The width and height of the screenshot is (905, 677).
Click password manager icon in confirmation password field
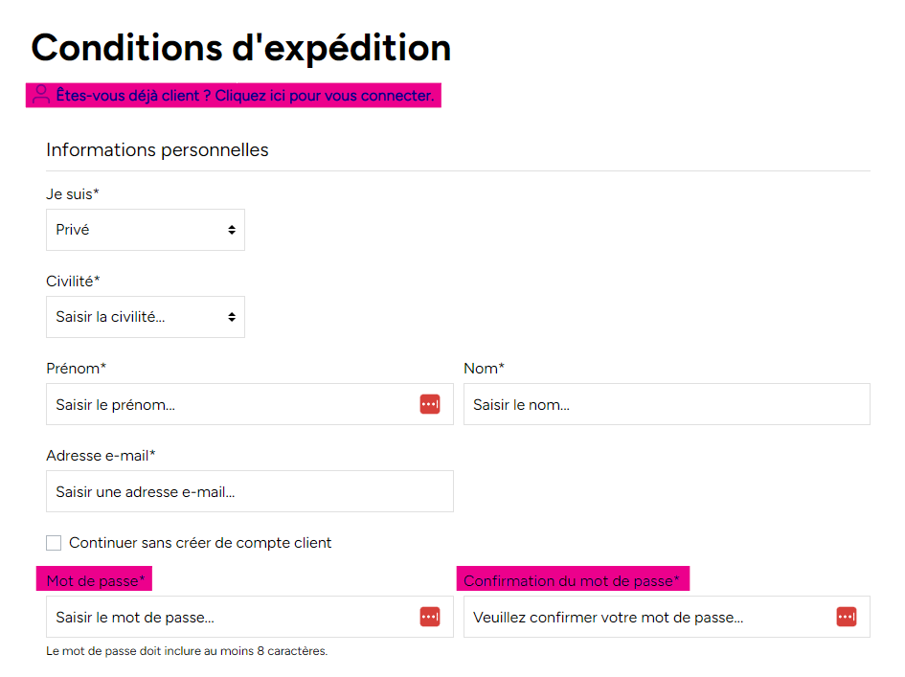[x=847, y=617]
